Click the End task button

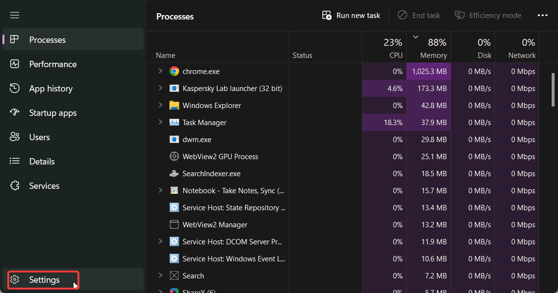(x=419, y=15)
